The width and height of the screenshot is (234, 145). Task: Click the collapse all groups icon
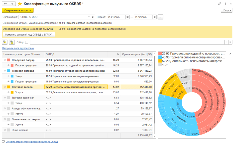click(x=12, y=42)
